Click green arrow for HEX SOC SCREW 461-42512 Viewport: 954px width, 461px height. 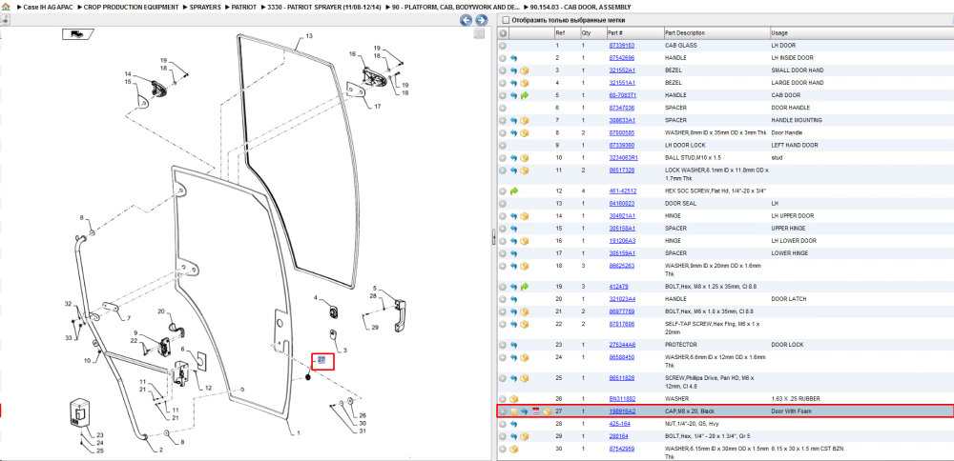pyautogui.click(x=513, y=190)
